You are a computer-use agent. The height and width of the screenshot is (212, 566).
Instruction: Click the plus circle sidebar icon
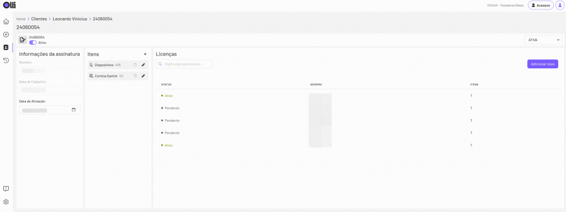tap(6, 35)
